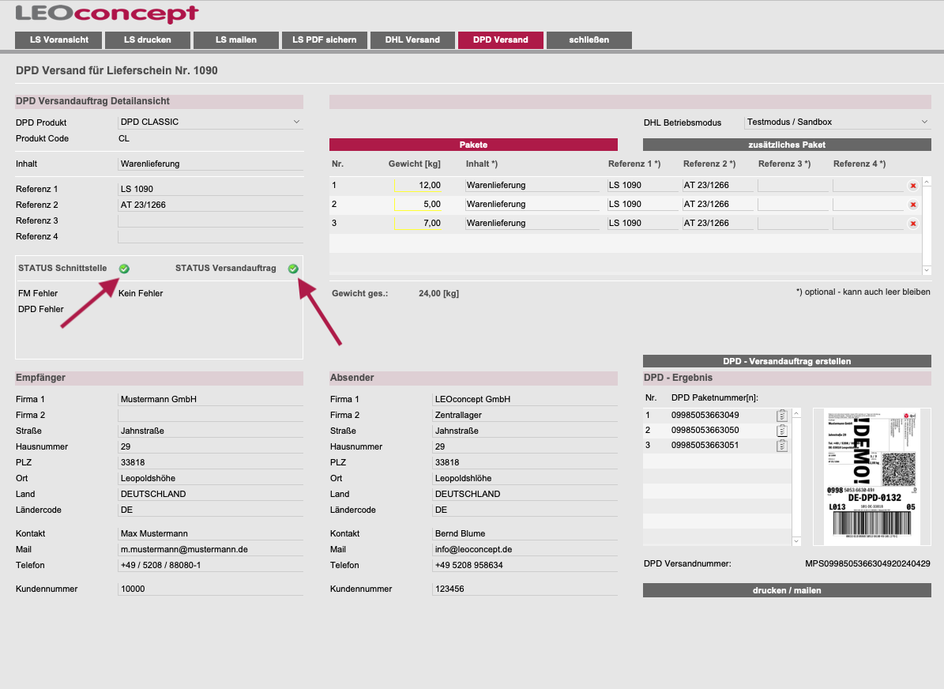Copy parcel number 09985053663049 to clipboard
The image size is (944, 689).
781,415
